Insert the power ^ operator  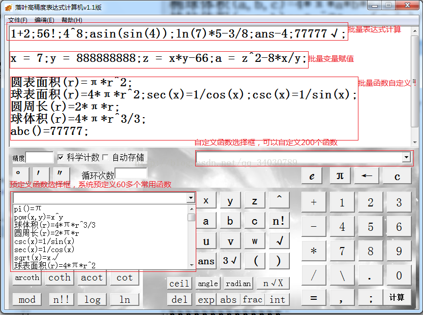pos(279,200)
